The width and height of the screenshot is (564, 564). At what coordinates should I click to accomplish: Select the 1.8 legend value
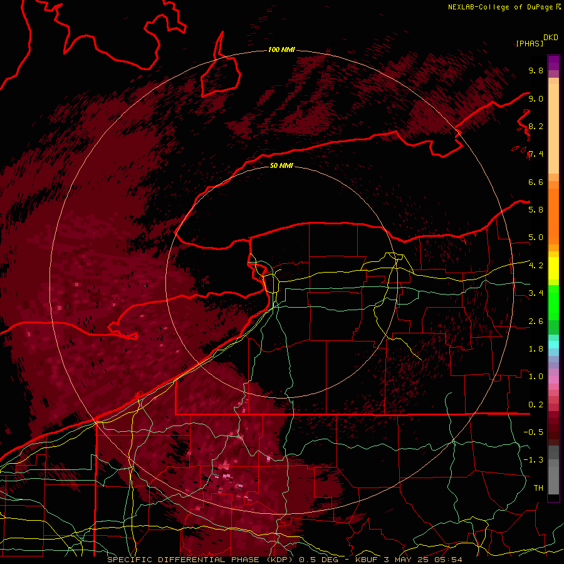(x=536, y=349)
